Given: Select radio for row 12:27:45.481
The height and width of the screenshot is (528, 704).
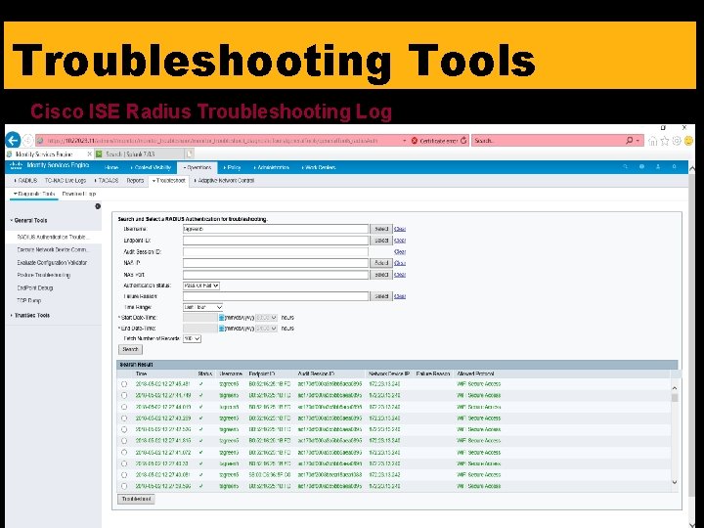Looking at the screenshot, I should click(x=124, y=384).
